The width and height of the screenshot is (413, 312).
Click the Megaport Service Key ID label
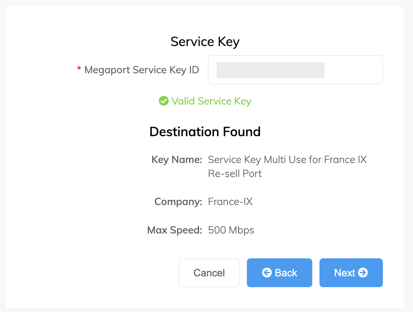141,70
